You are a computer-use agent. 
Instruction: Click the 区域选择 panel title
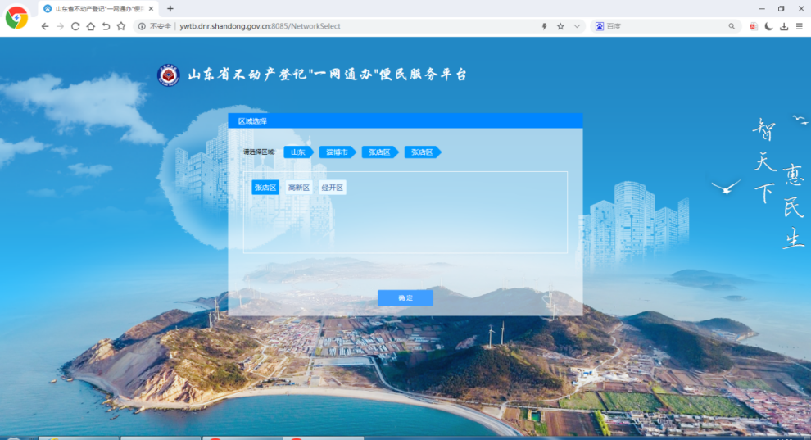click(252, 121)
